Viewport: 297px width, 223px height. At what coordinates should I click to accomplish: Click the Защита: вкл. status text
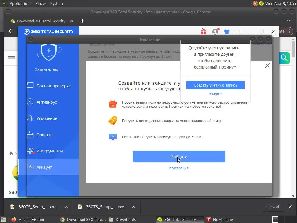point(48,69)
